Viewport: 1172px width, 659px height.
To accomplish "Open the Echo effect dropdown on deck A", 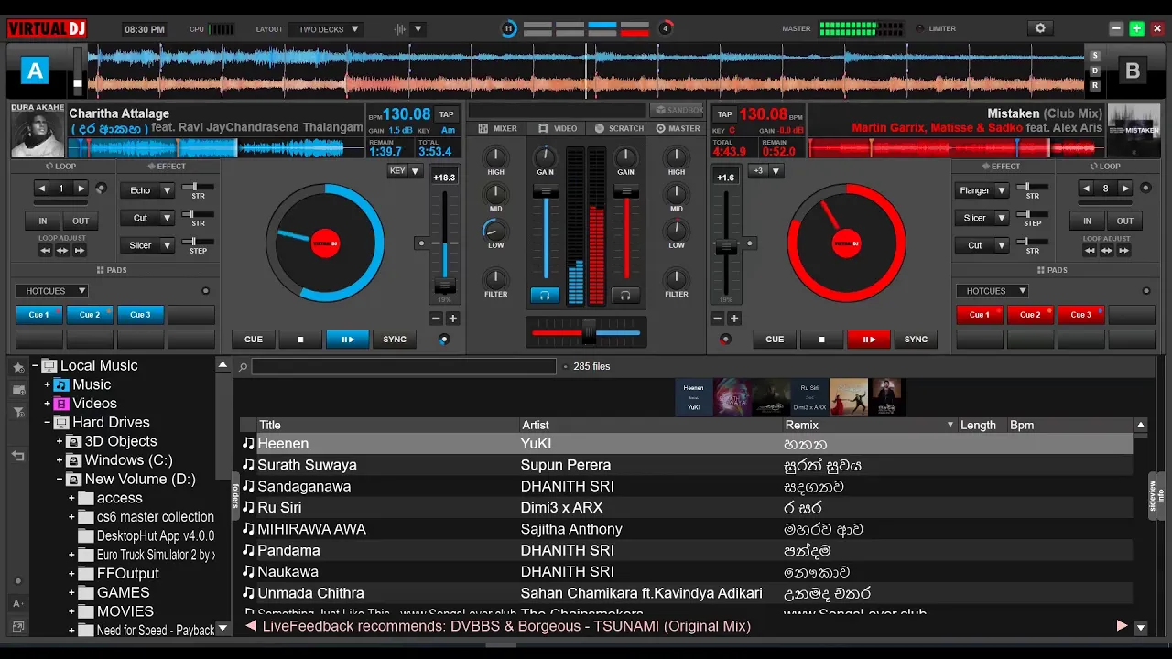I will pyautogui.click(x=167, y=190).
